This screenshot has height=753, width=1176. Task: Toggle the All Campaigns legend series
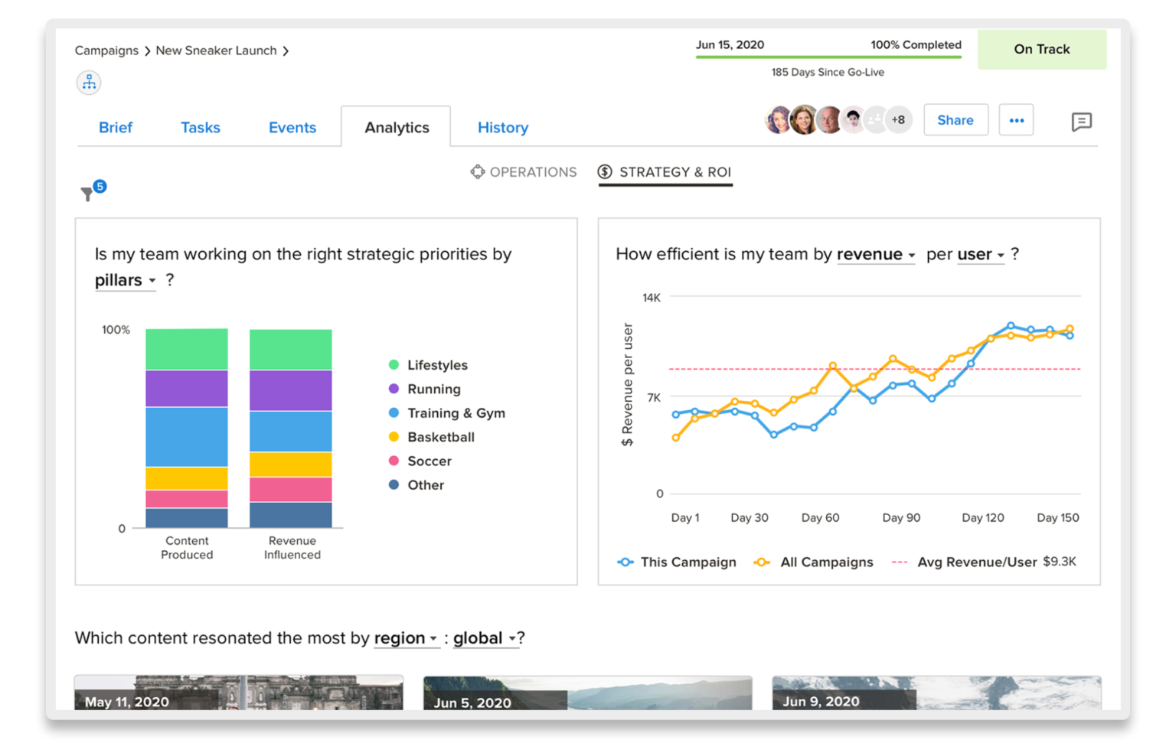pos(813,562)
